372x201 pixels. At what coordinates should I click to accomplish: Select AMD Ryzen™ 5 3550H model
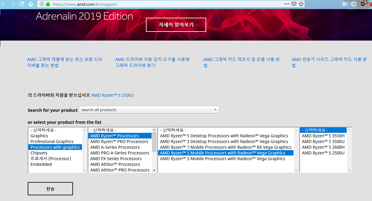[323, 136]
